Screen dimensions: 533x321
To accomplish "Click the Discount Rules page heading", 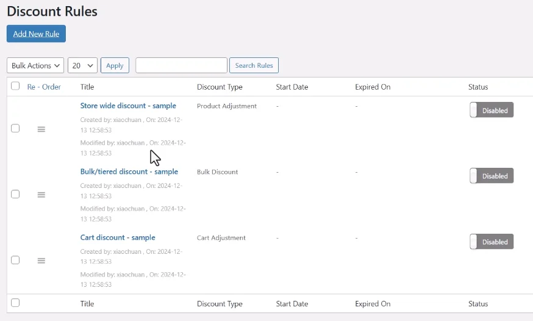I will [52, 11].
